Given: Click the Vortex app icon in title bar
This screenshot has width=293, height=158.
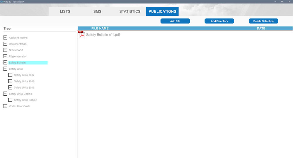Looking at the screenshot, I should click(x=1, y=1).
